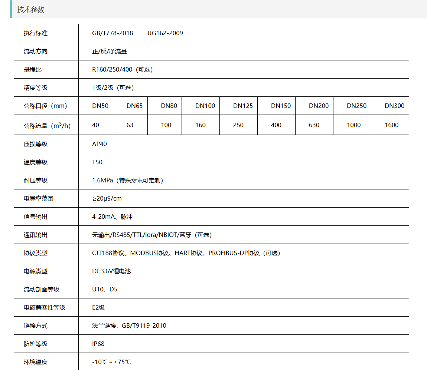Click the 630 nominal flow value
Screen dimensions: 427x370
314,125
